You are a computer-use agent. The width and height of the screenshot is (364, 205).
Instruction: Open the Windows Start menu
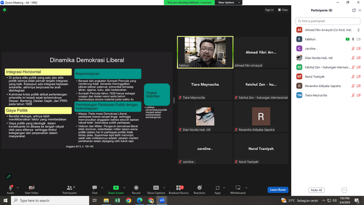pyautogui.click(x=5, y=200)
